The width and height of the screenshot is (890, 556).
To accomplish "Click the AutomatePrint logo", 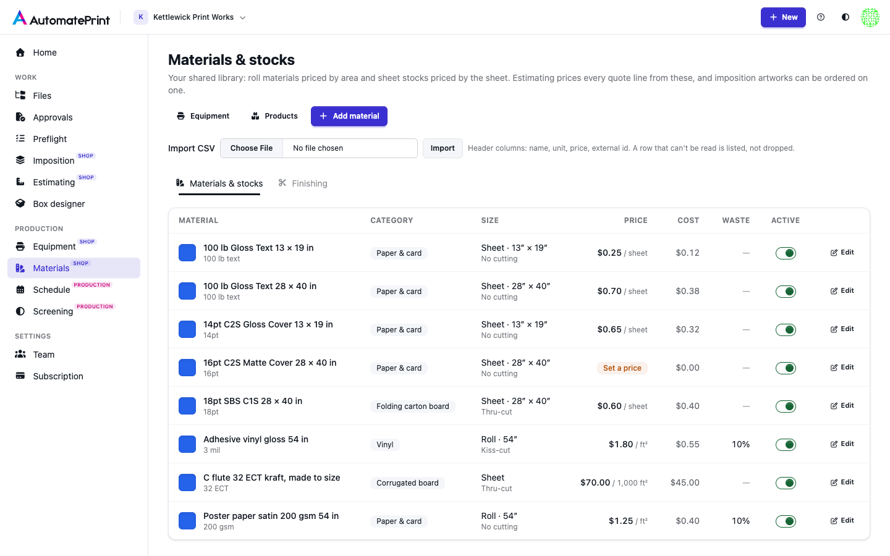I will (61, 18).
